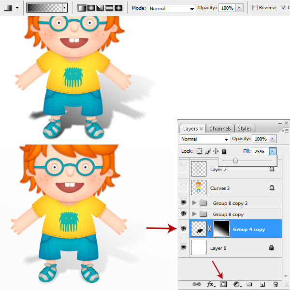Select the Radial Gradient style
This screenshot has width=290, height=290.
91,8
